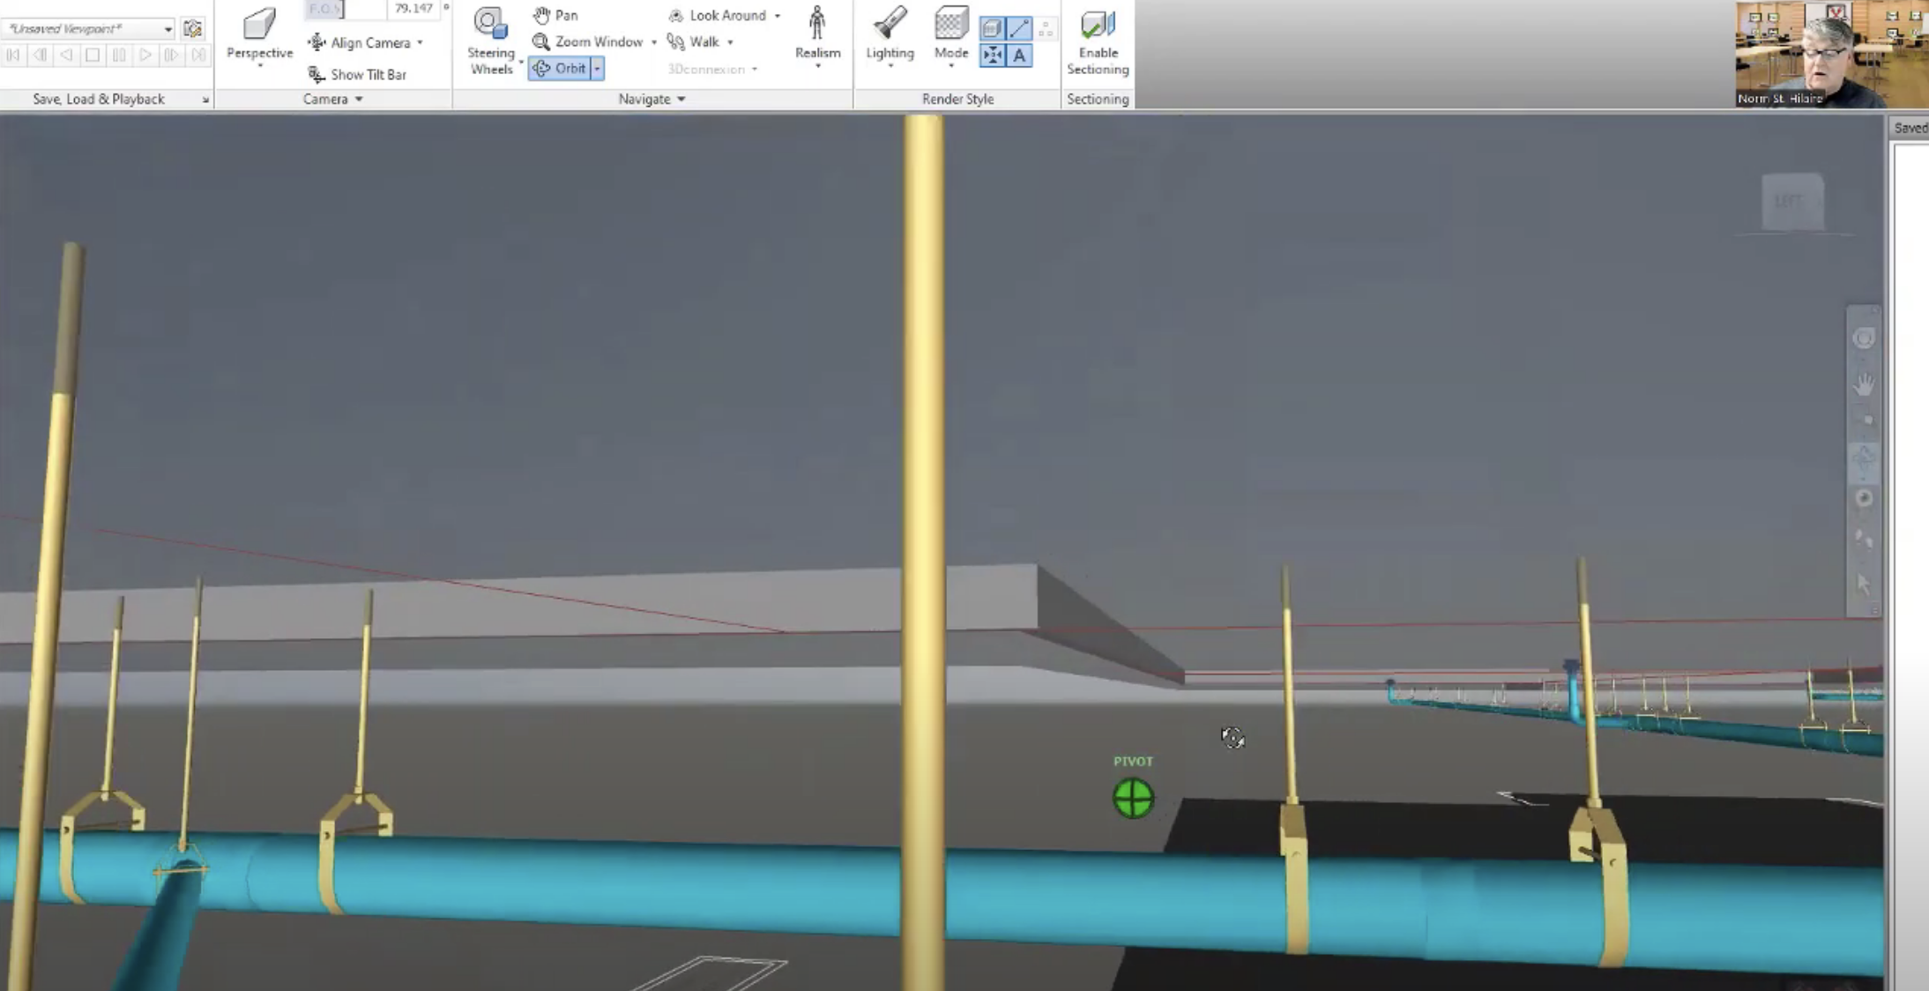Toggle the text render style A button
The height and width of the screenshot is (991, 1929).
click(1019, 56)
